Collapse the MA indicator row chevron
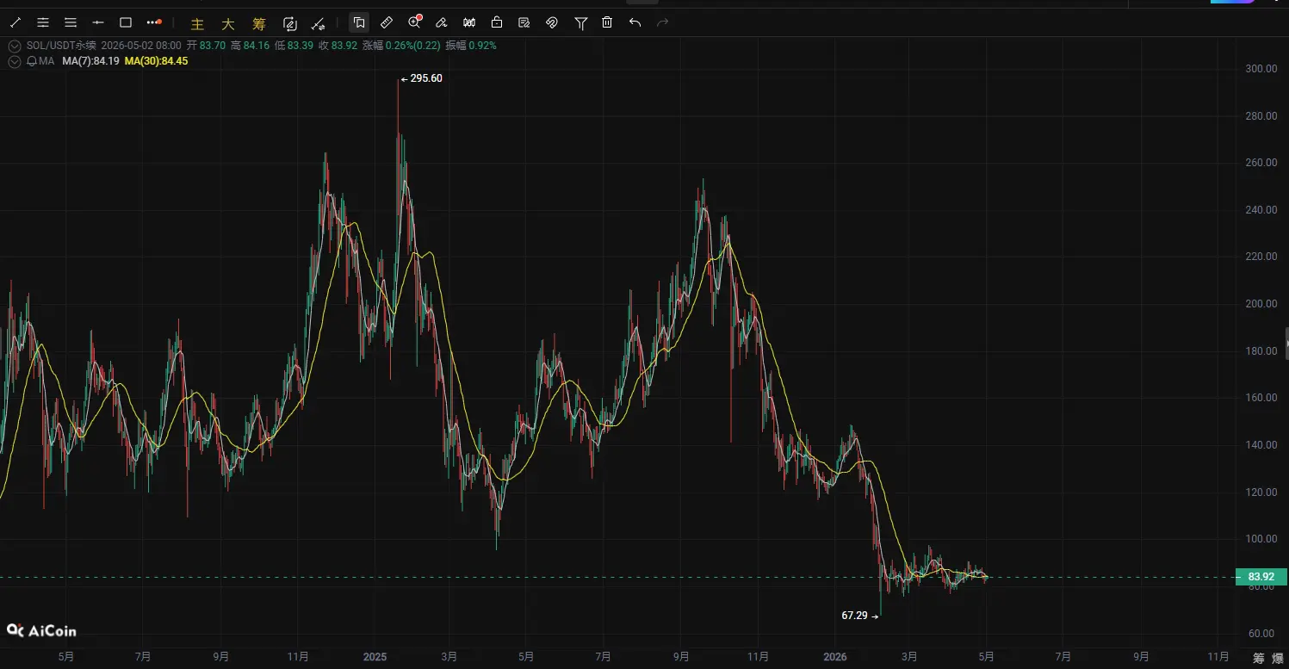This screenshot has height=669, width=1289. coord(14,61)
